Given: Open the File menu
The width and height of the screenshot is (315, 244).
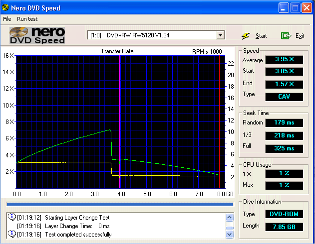Looking at the screenshot, I should [7, 19].
